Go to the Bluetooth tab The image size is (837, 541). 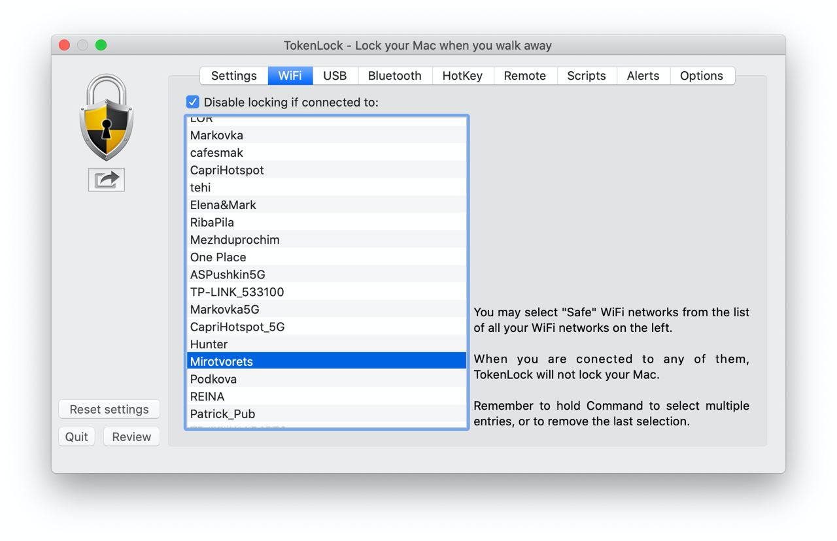coord(394,76)
